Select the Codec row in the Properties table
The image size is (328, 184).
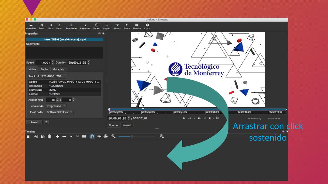(65, 82)
